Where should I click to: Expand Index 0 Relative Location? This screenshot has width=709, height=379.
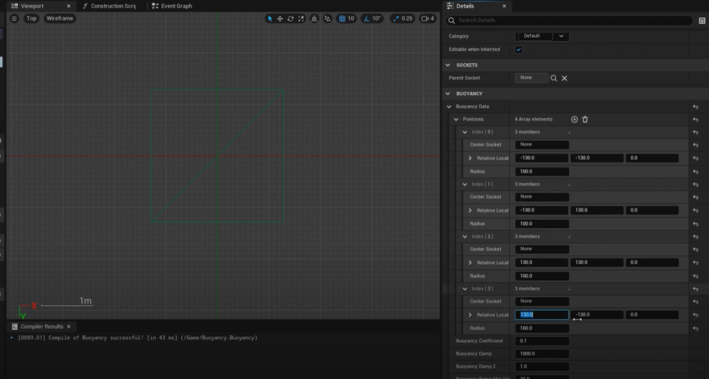470,158
